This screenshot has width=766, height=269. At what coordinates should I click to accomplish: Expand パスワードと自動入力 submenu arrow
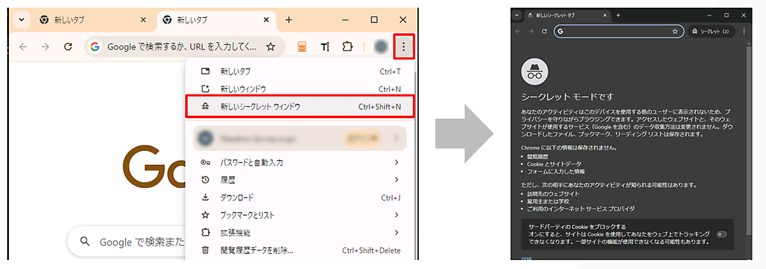click(x=396, y=162)
